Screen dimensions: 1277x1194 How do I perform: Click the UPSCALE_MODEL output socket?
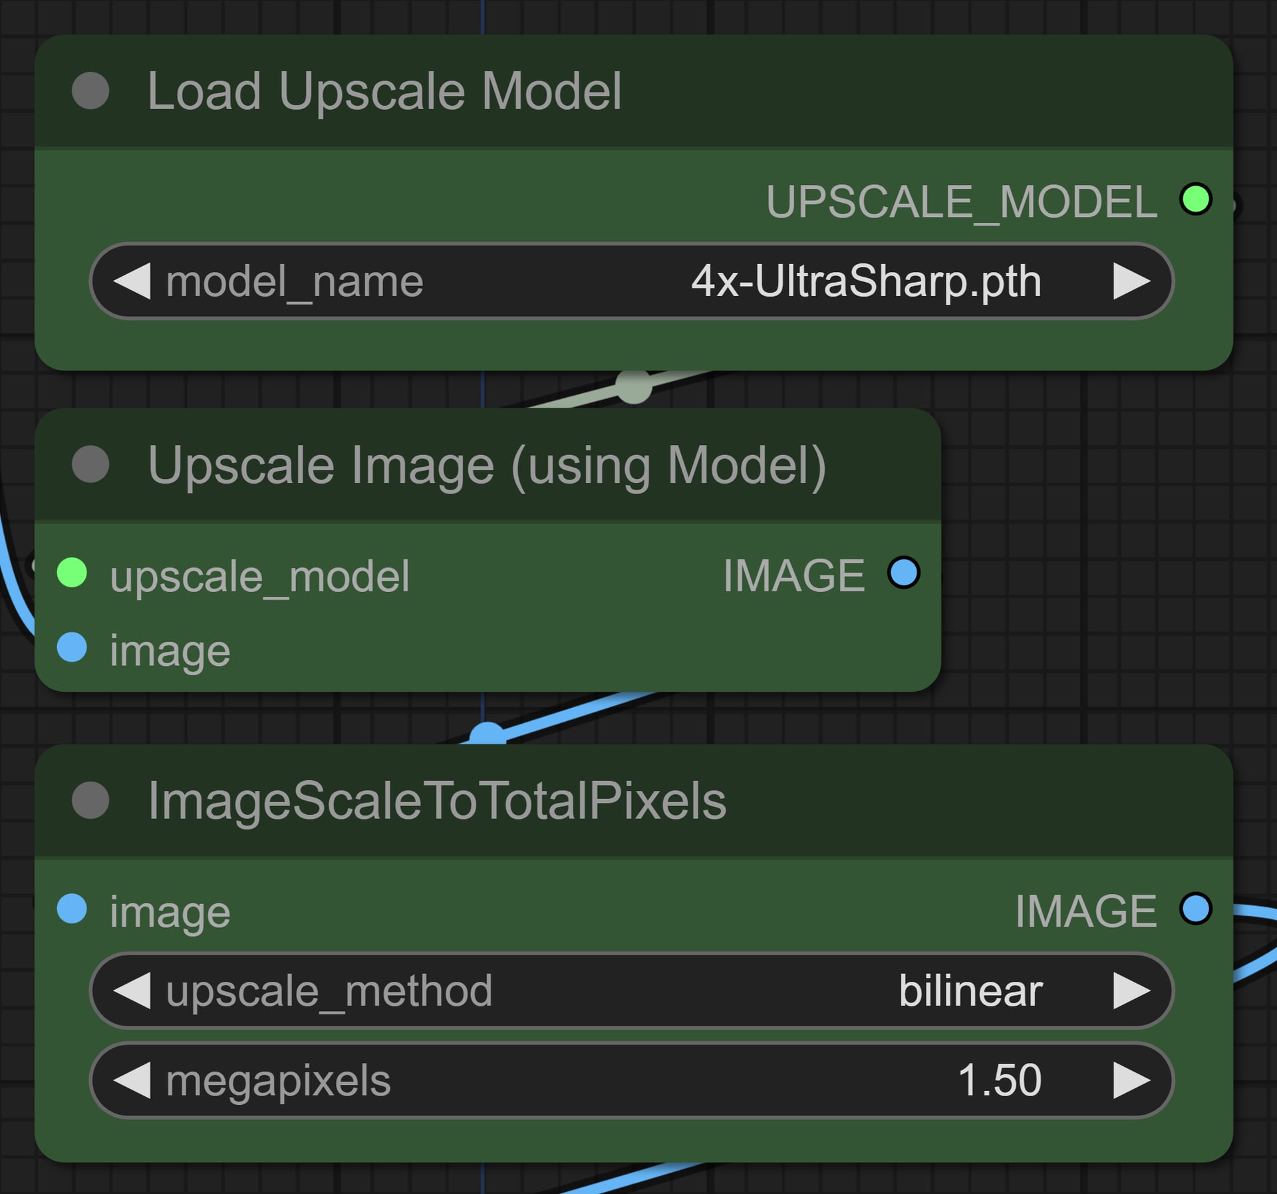pyautogui.click(x=1196, y=199)
